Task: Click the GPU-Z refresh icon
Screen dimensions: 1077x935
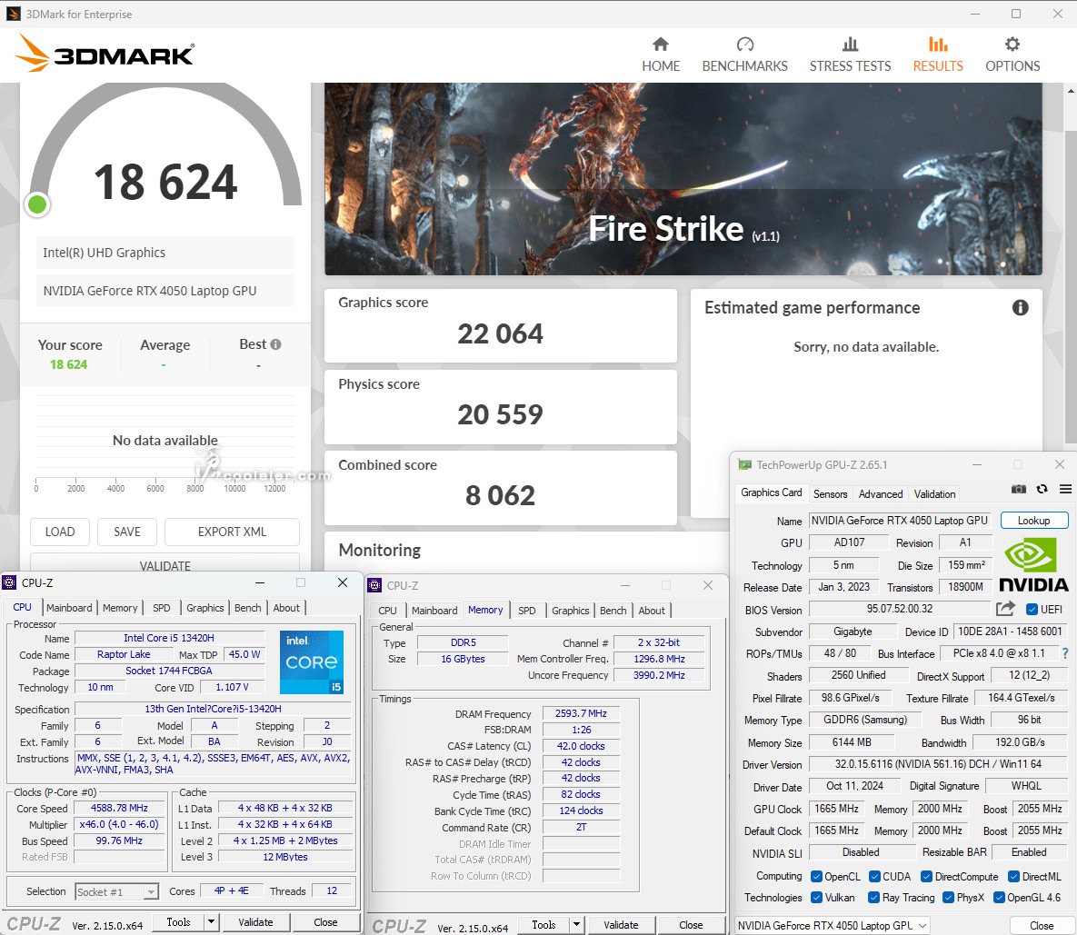Action: tap(1042, 489)
